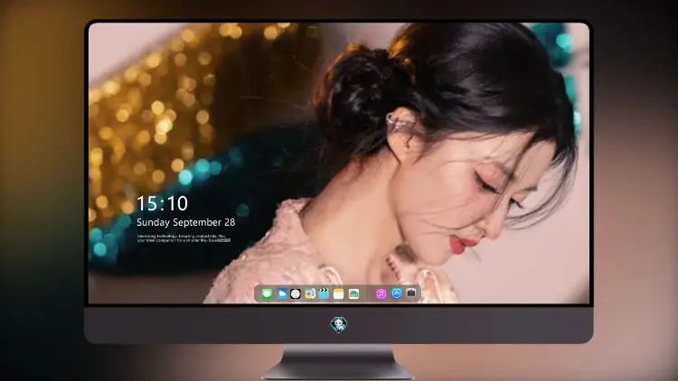Open the Clock app in the dock
Screen dimensions: 678x381
click(x=296, y=293)
